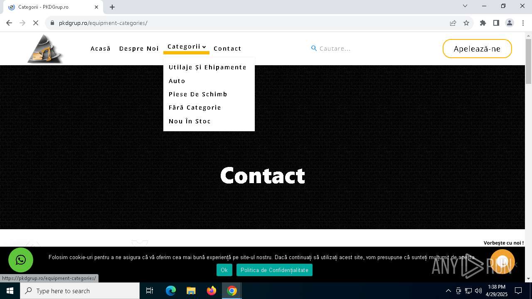Viewport: 532px width, 299px height.
Task: Accept cookies with Ok button
Action: coord(224,270)
